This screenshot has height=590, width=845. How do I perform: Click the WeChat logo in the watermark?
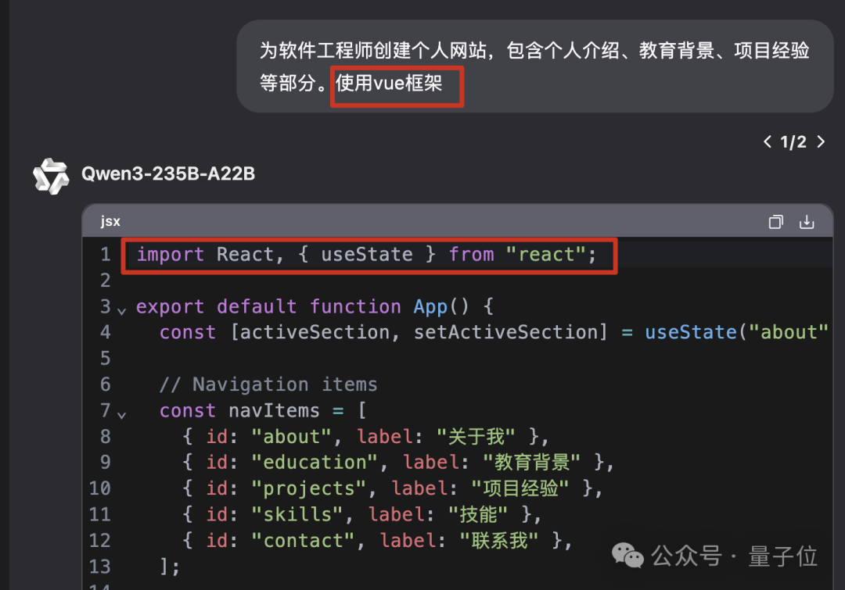point(628,556)
